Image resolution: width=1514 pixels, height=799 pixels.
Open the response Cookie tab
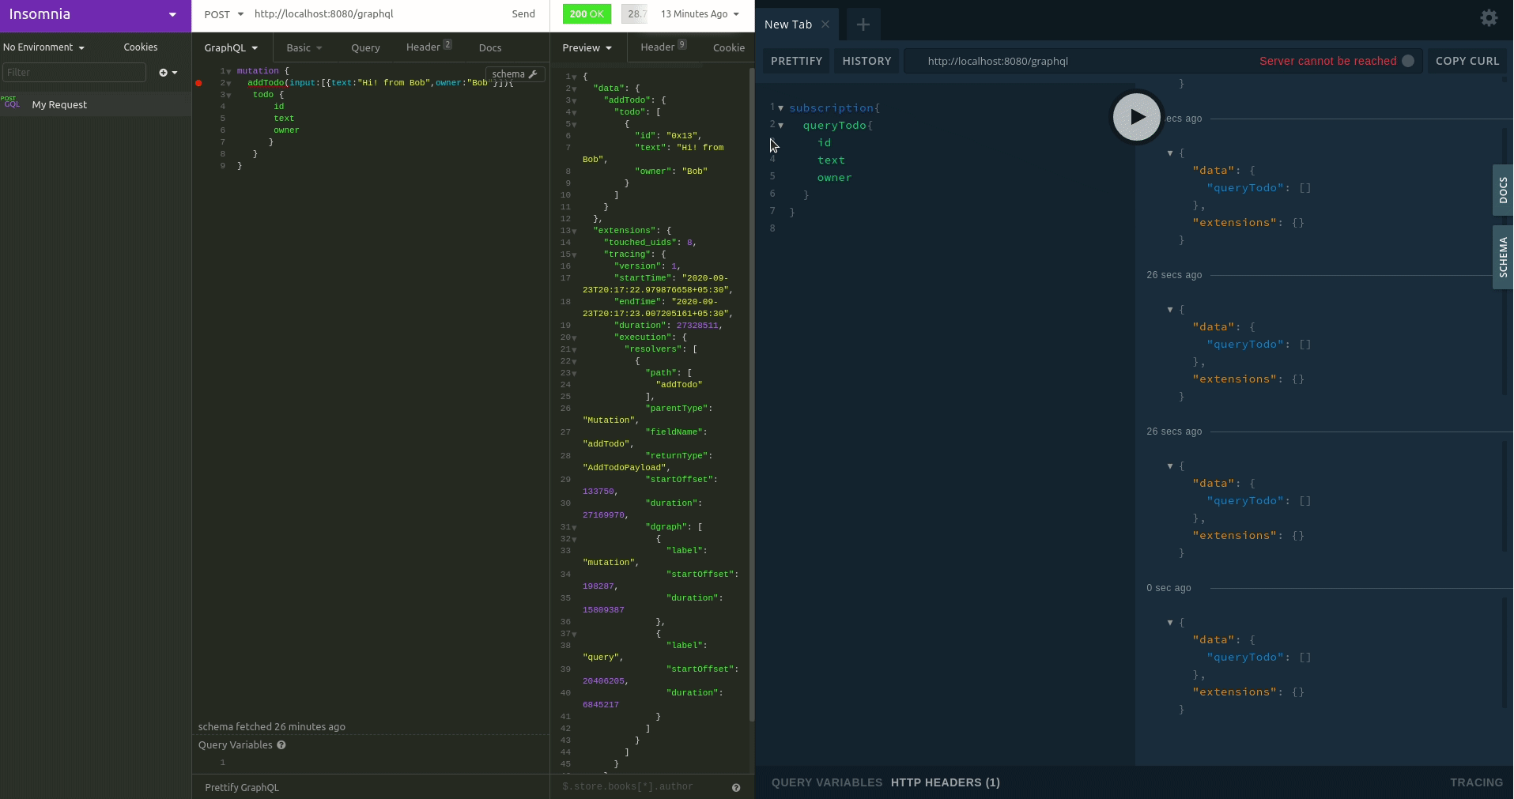click(x=729, y=47)
